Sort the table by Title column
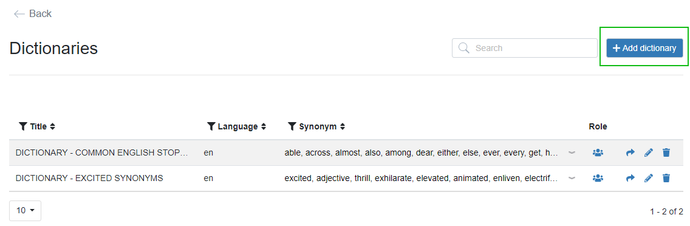Image resolution: width=690 pixels, height=226 pixels. 52,126
